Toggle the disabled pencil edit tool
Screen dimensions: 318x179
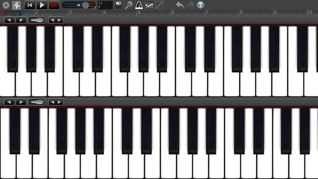click(x=159, y=5)
